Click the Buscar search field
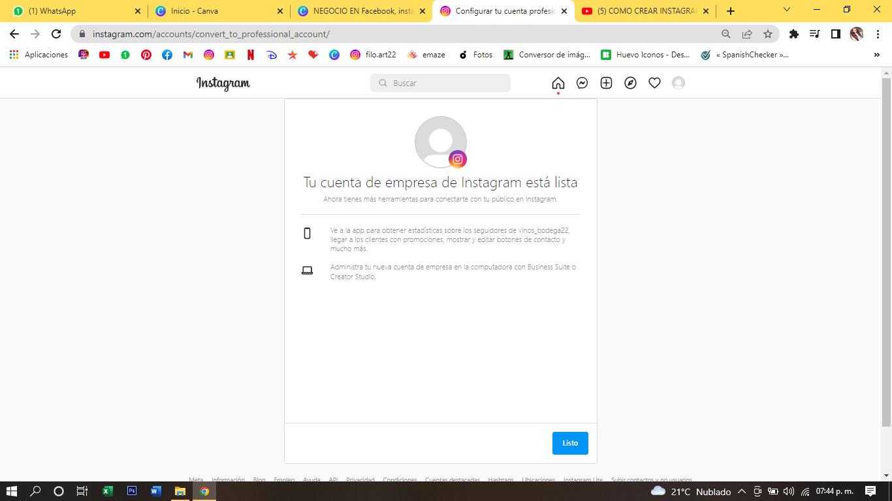The width and height of the screenshot is (892, 501). [x=440, y=83]
